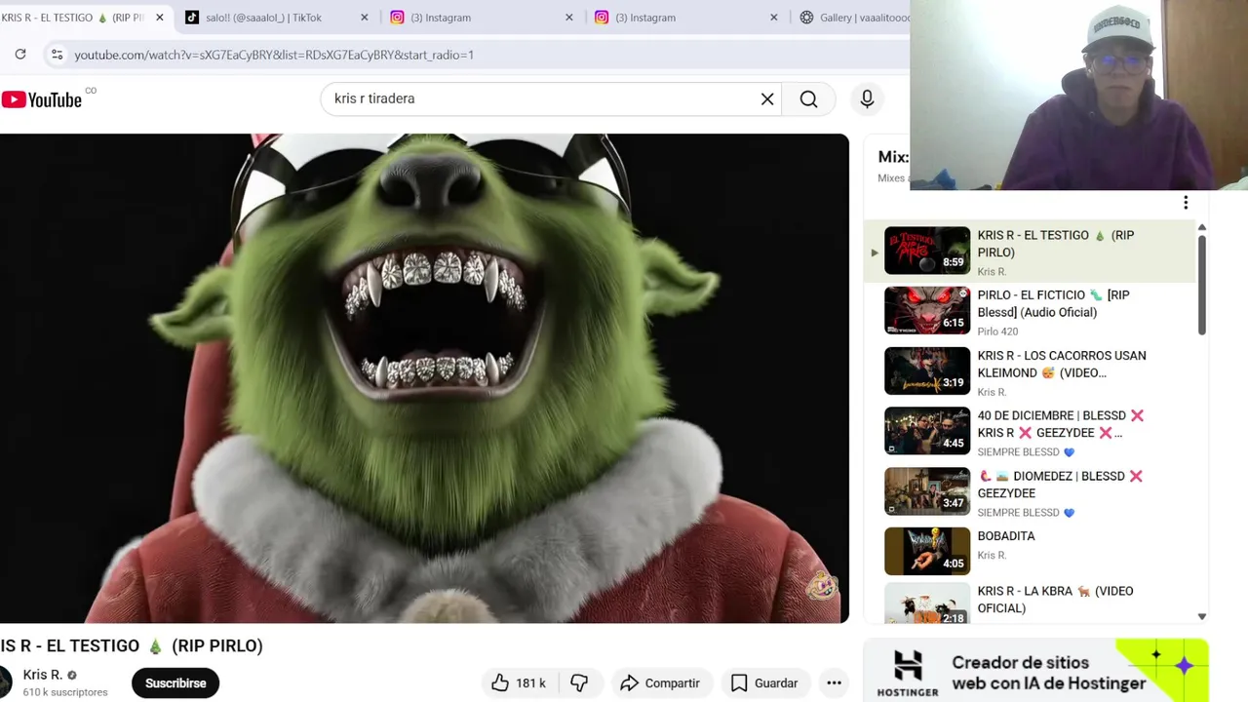Open LOS CACORROS USAN KLEIMOND thumbnail
This screenshot has height=702, width=1248.
pos(927,371)
